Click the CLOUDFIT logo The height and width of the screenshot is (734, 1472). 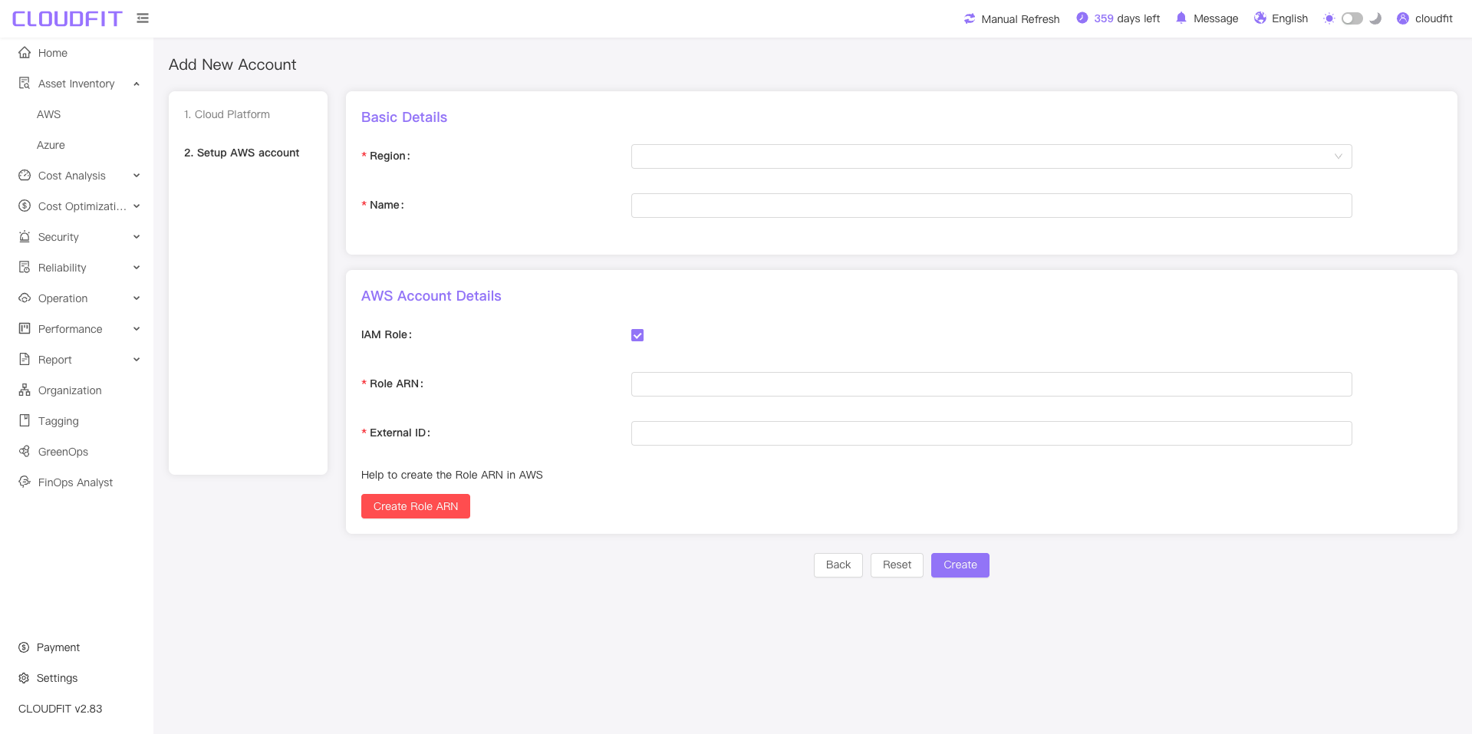pos(67,18)
